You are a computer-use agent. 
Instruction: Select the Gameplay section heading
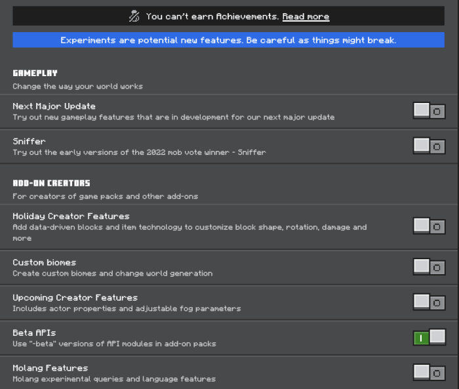coord(35,73)
